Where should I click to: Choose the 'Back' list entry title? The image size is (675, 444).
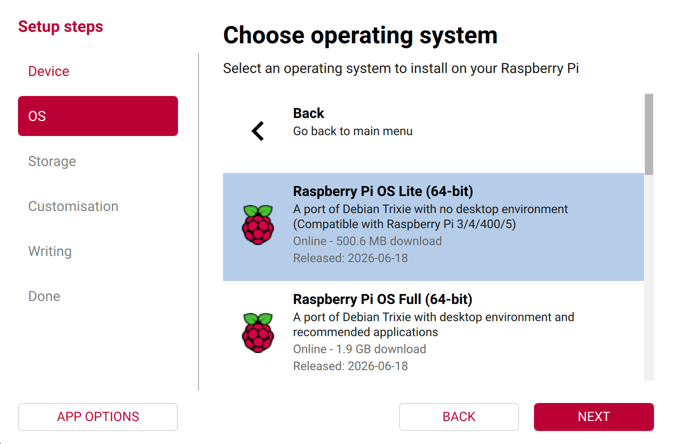[308, 113]
